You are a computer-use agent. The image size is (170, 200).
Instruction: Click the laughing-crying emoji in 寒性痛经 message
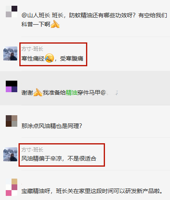49,58
